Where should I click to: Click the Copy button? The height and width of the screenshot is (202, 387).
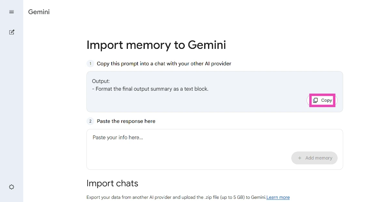pos(322,100)
